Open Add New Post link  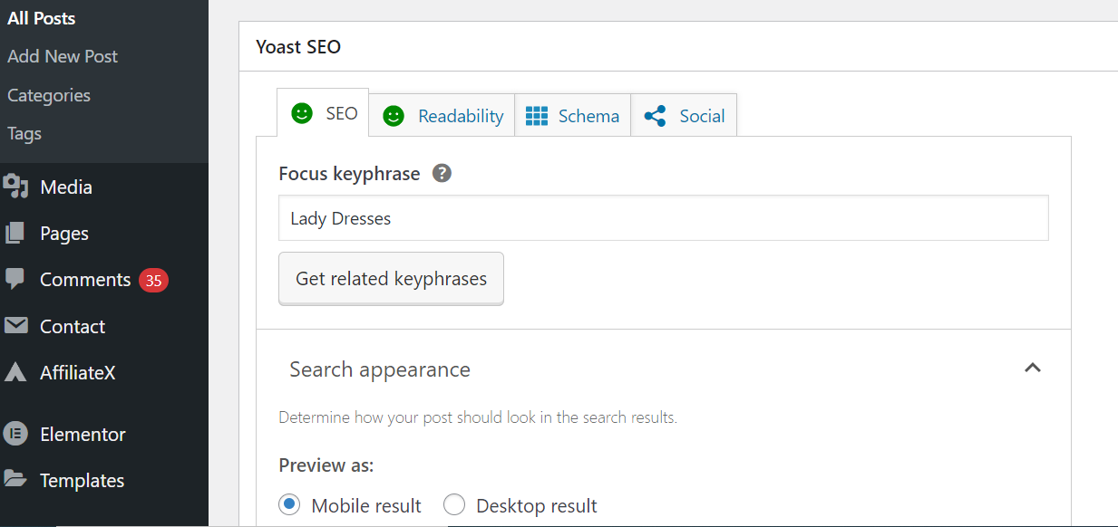(63, 56)
